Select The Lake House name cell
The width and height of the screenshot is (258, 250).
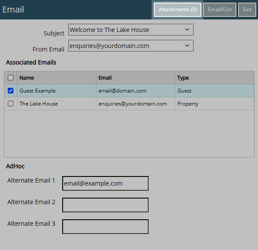(57, 104)
